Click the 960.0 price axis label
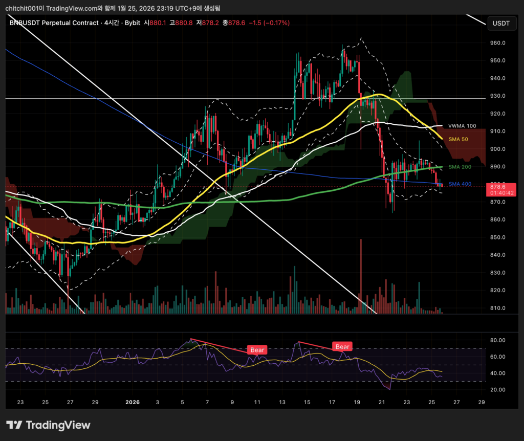 pyautogui.click(x=498, y=43)
